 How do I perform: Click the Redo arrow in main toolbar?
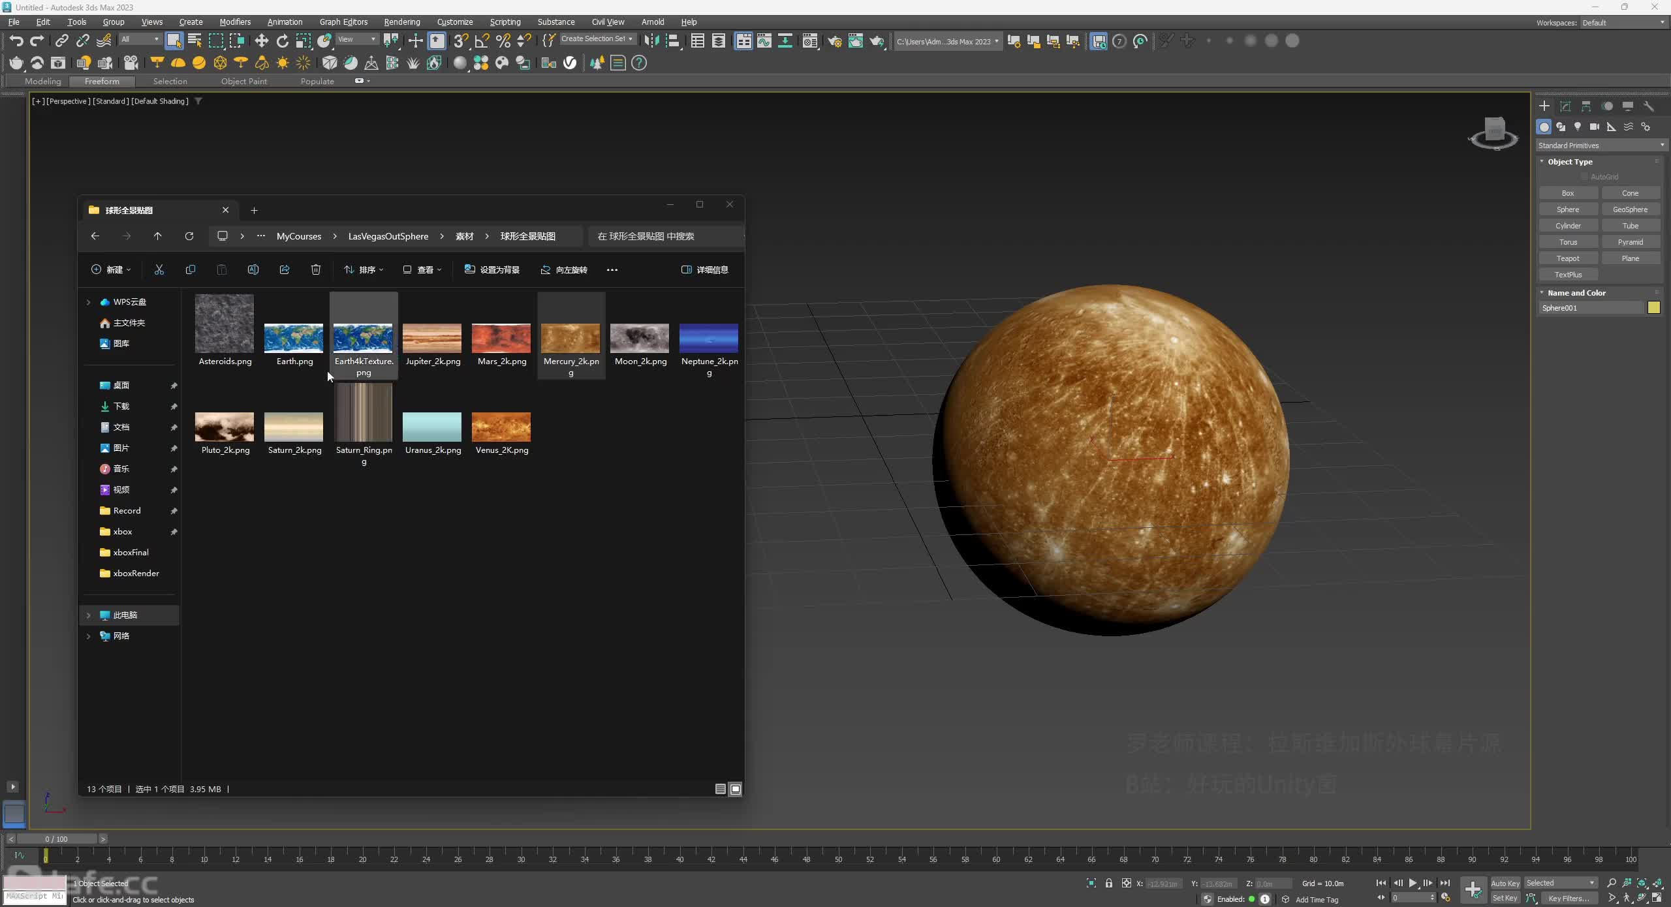click(37, 41)
